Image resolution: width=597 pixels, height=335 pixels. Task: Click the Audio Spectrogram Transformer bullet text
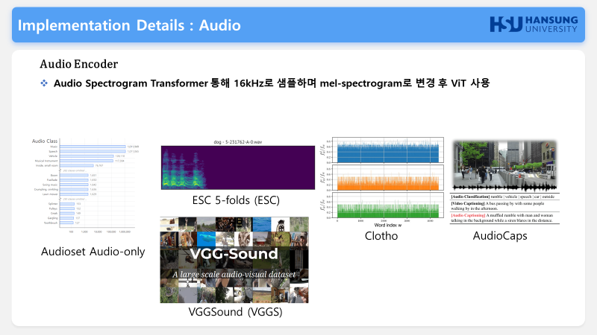pyautogui.click(x=272, y=83)
